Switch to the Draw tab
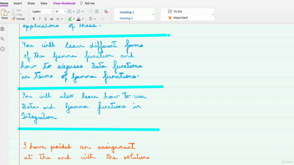 pyautogui.click(x=31, y=3)
